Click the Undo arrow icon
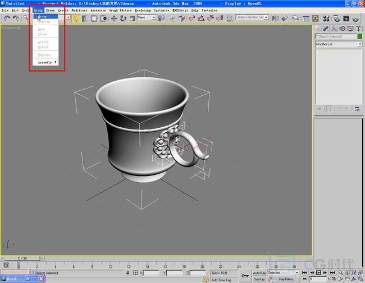The height and width of the screenshot is (283, 365). tap(7, 18)
